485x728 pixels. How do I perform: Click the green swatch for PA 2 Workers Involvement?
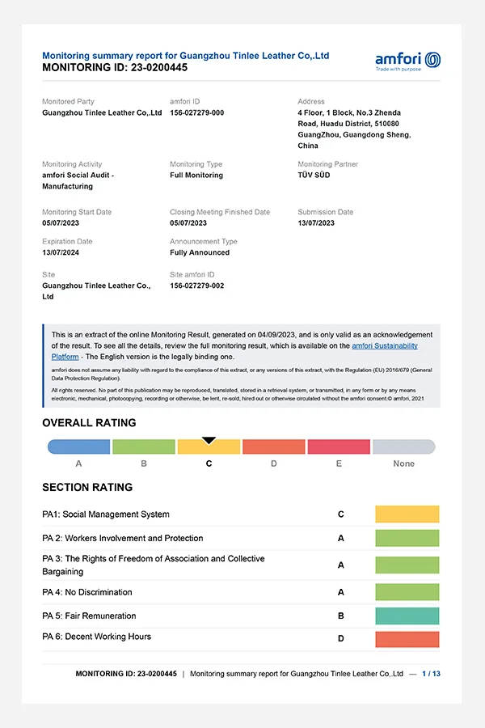coord(407,538)
